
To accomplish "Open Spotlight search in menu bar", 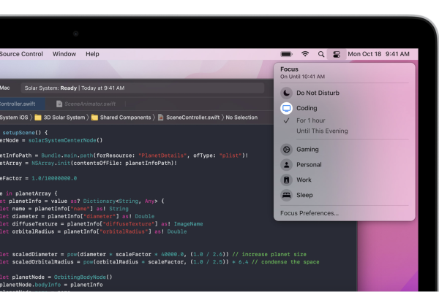I will click(x=321, y=54).
